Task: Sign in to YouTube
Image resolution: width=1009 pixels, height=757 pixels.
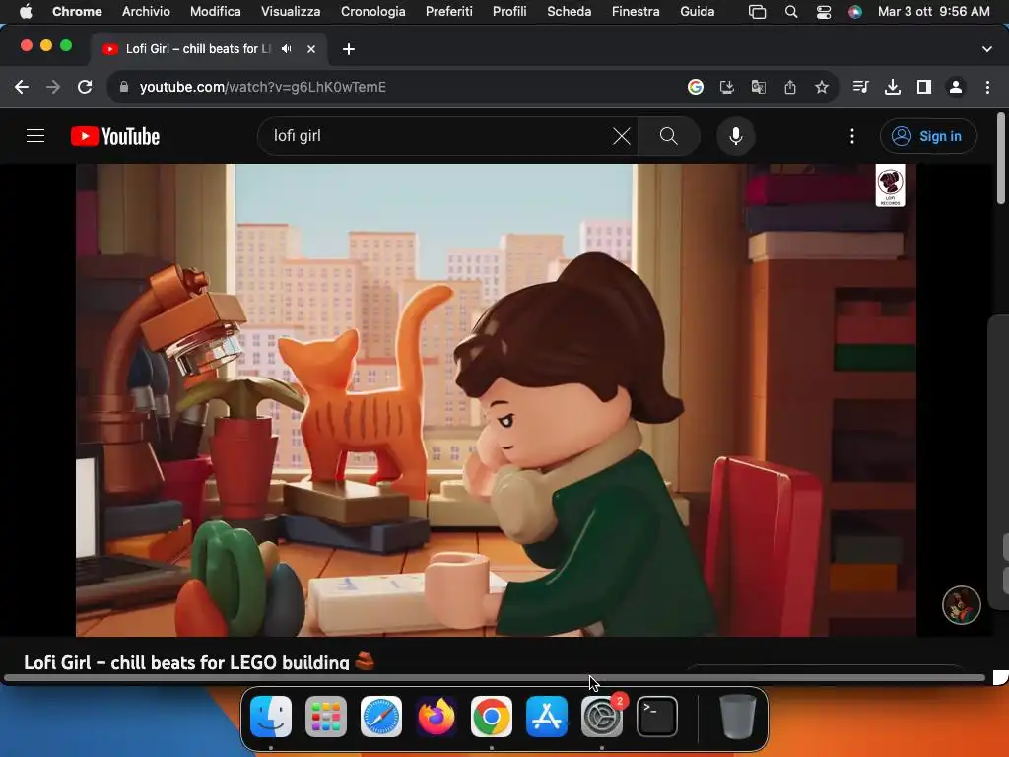Action: pyautogui.click(x=928, y=136)
